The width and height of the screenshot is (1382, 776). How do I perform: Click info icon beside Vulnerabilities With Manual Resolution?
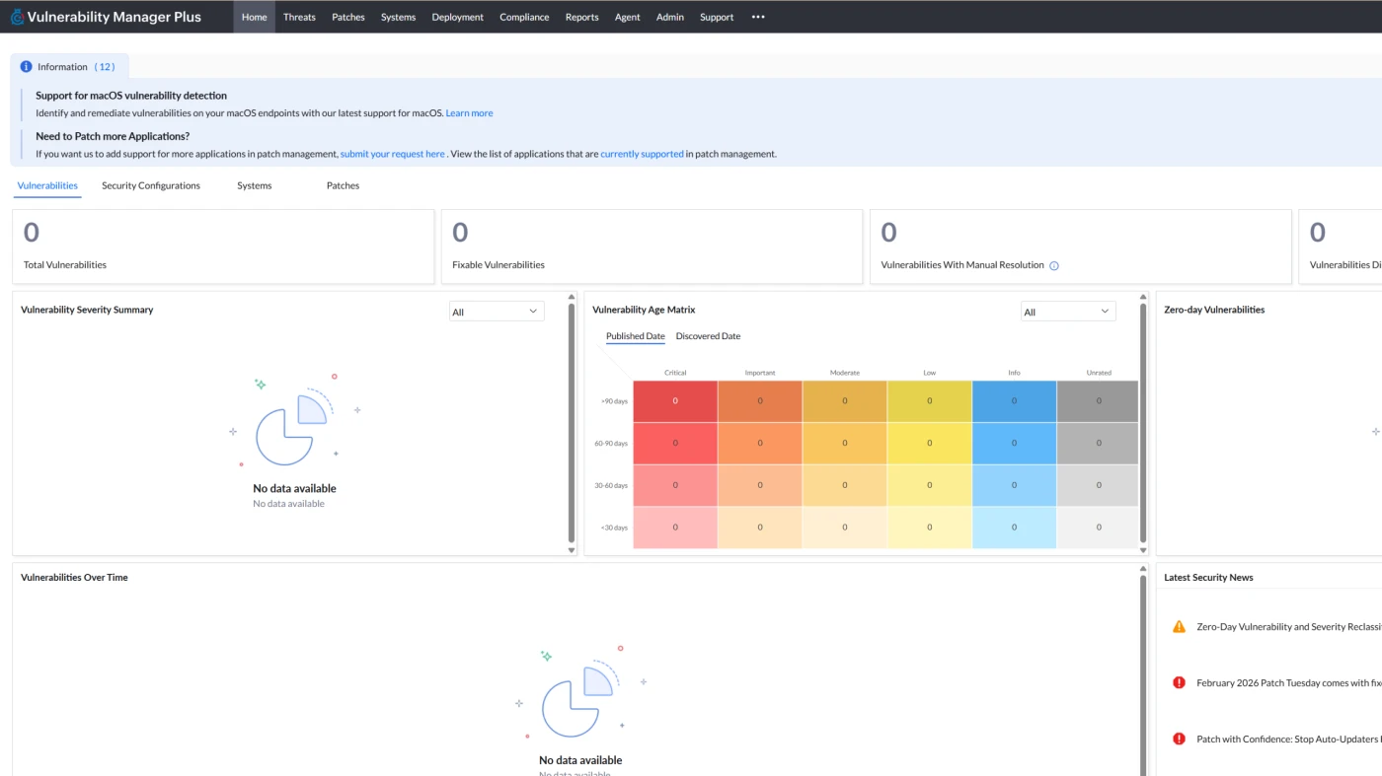coord(1054,265)
